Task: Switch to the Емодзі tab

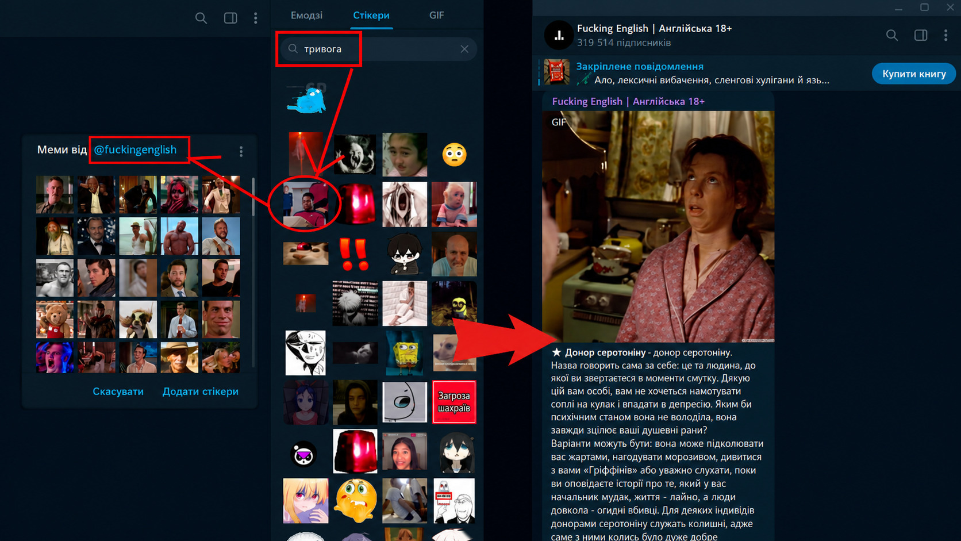Action: pos(306,16)
